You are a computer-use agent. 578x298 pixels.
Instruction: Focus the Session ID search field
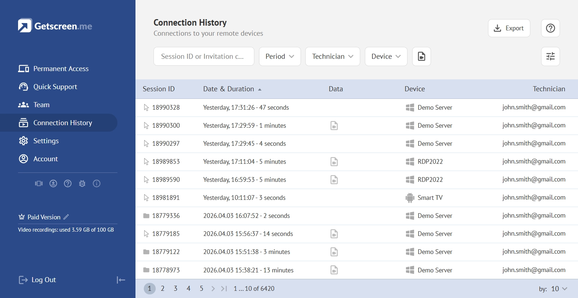pos(204,56)
